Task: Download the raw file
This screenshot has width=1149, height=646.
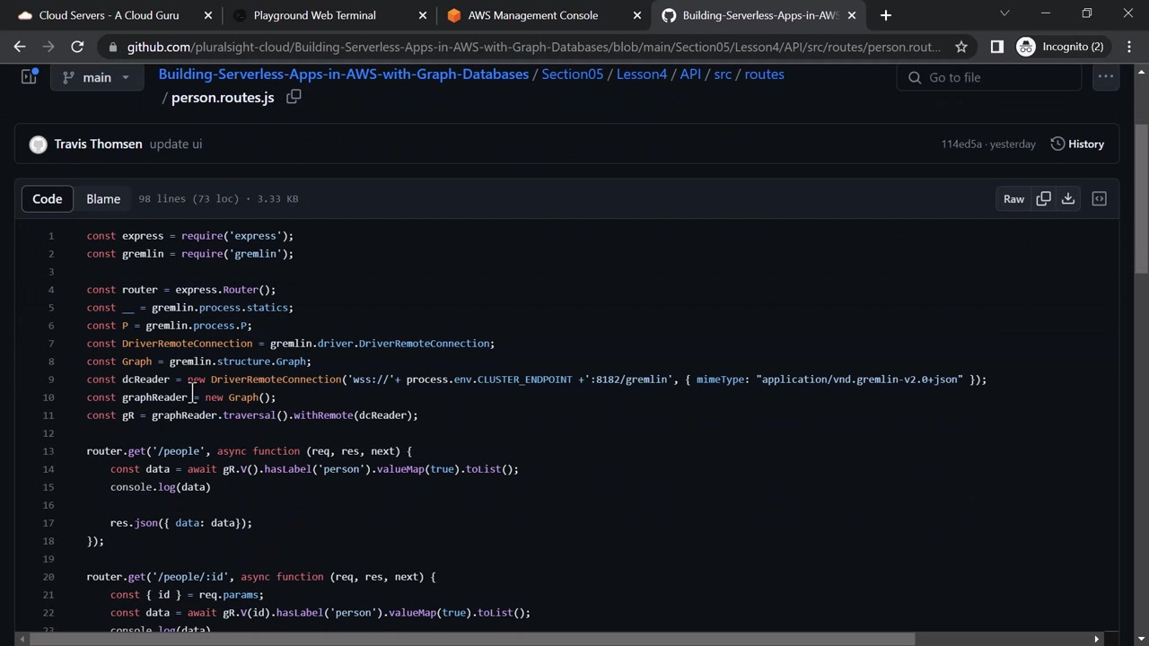Action: (x=1068, y=198)
